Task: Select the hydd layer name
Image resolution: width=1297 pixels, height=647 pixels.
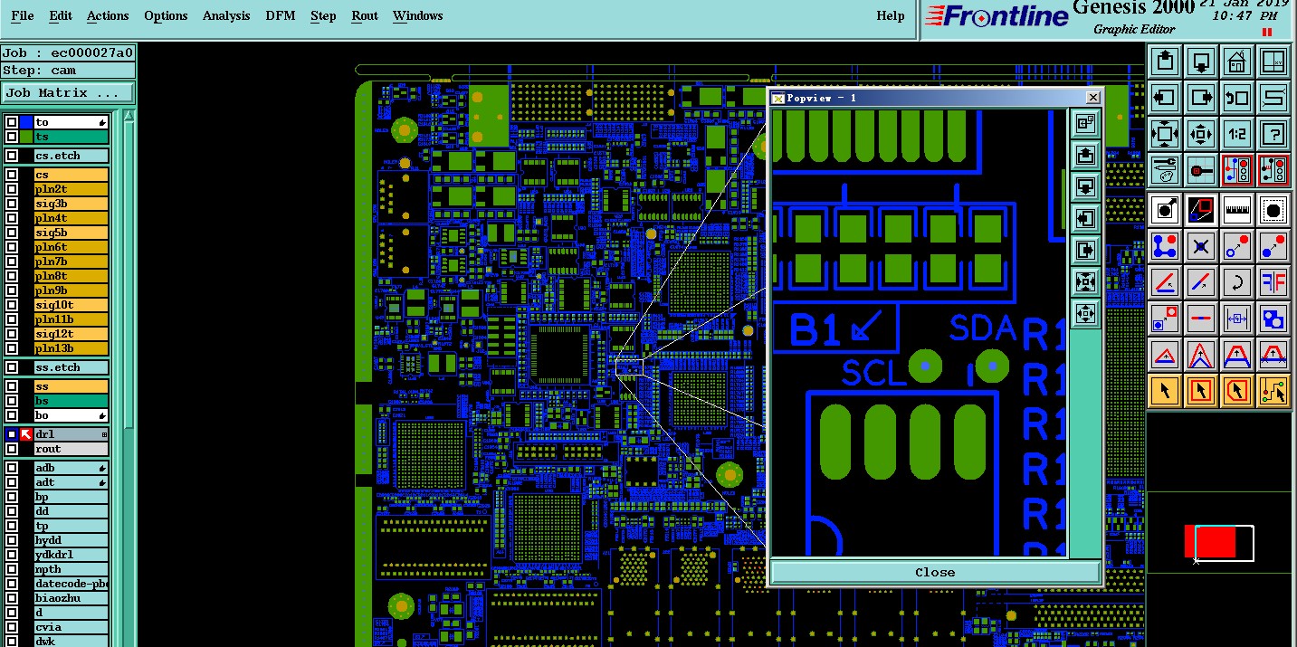Action: [72, 540]
